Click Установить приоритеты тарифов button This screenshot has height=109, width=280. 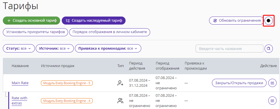coord(35,32)
